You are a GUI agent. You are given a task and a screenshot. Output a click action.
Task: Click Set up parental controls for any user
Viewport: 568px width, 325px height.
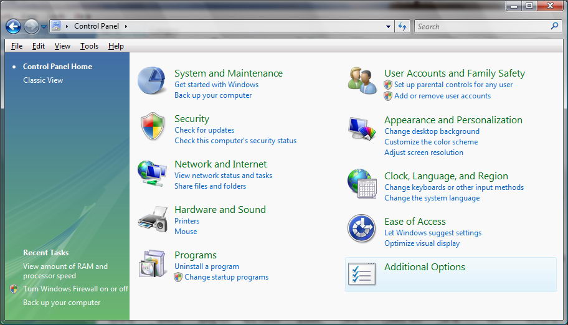(453, 85)
